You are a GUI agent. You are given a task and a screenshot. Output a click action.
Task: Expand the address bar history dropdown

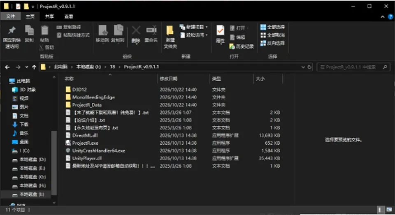pos(303,67)
